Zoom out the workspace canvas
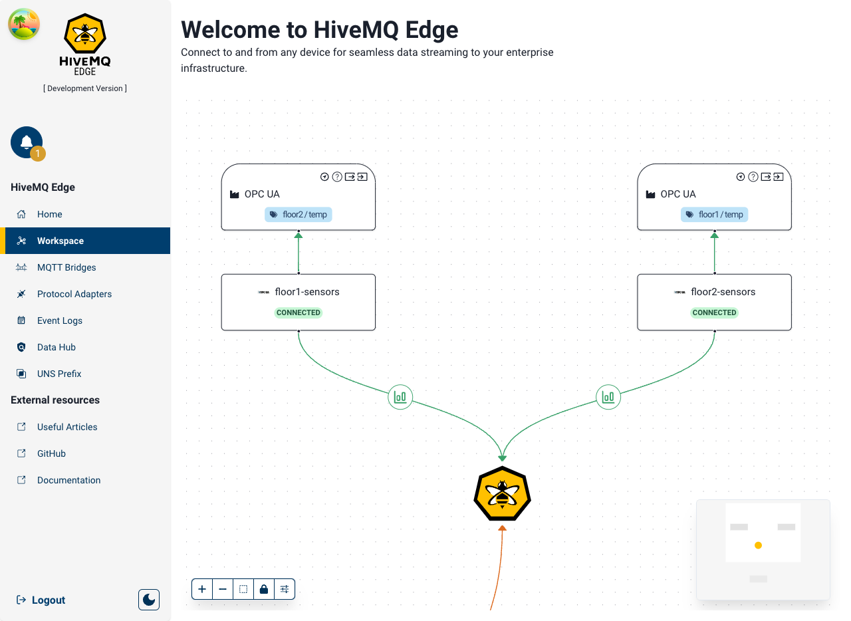Viewport: 851px width, 621px height. (x=223, y=589)
